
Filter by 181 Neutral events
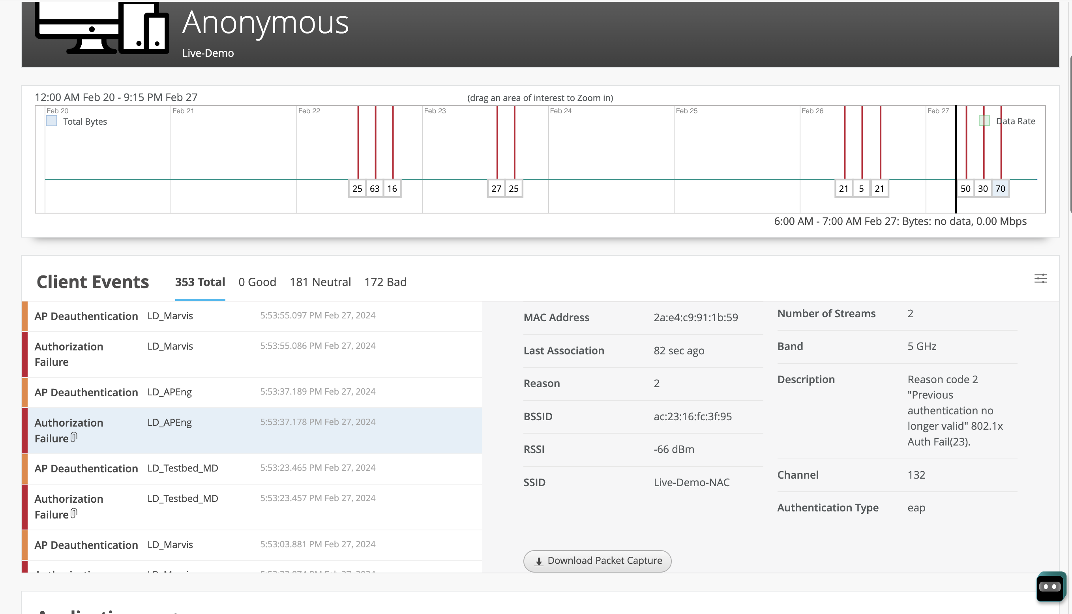coord(320,282)
